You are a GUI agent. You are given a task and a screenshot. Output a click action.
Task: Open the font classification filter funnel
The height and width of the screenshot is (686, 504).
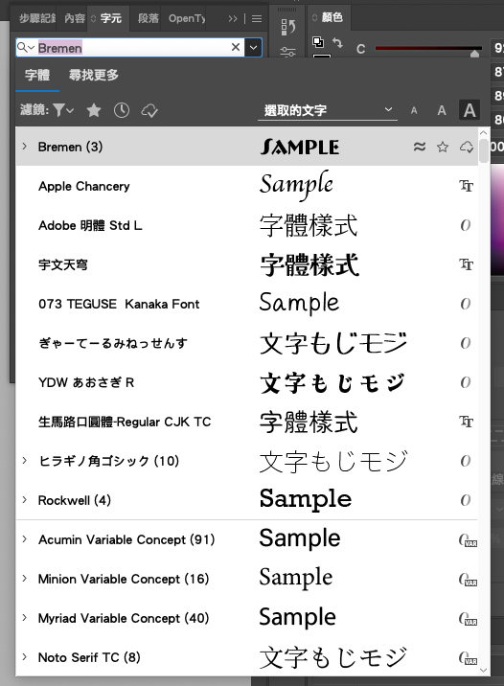tap(63, 110)
